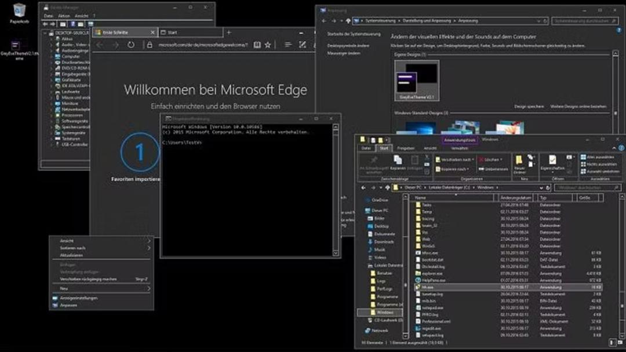Refresh the Microsoft Edge page
The image size is (626, 352).
(131, 45)
